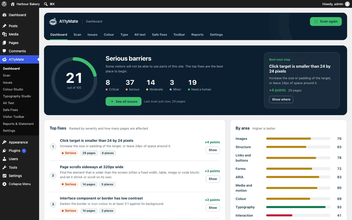The image size is (352, 220).
Task: Click the Typography score bar
Action: [x=298, y=207]
